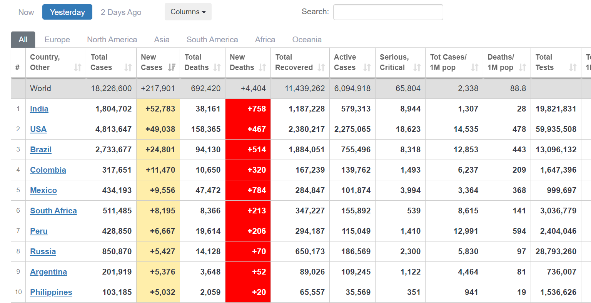Focus the Search input field
The image size is (591, 303).
pos(388,12)
